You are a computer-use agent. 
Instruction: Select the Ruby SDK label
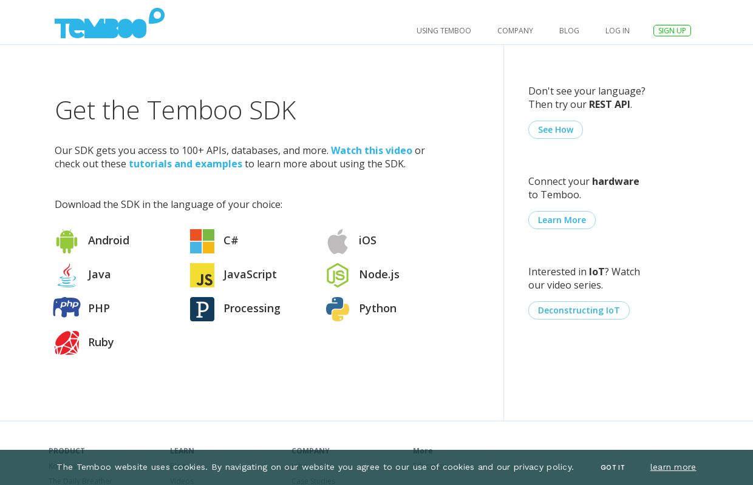pyautogui.click(x=101, y=342)
